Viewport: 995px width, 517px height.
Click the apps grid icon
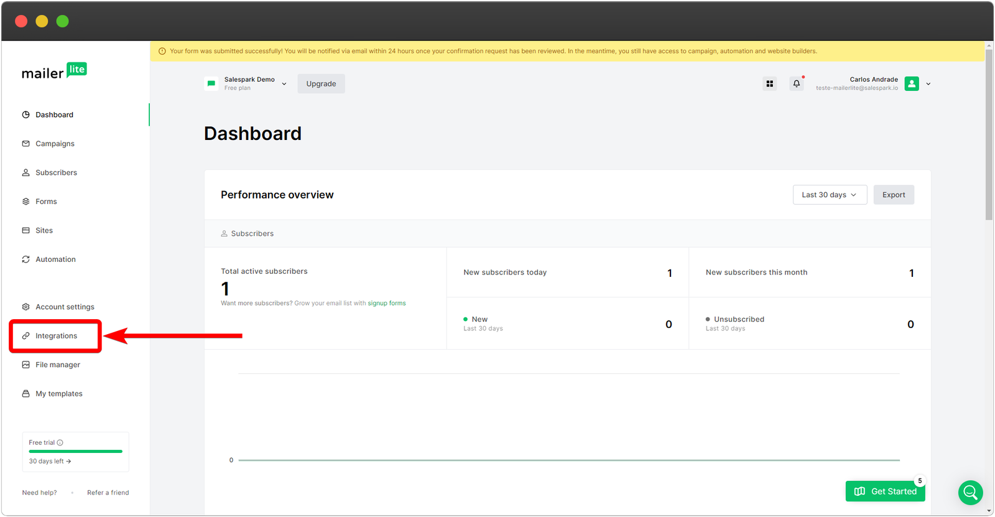(769, 83)
